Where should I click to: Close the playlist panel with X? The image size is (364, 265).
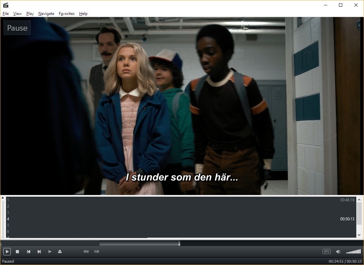coord(3,198)
